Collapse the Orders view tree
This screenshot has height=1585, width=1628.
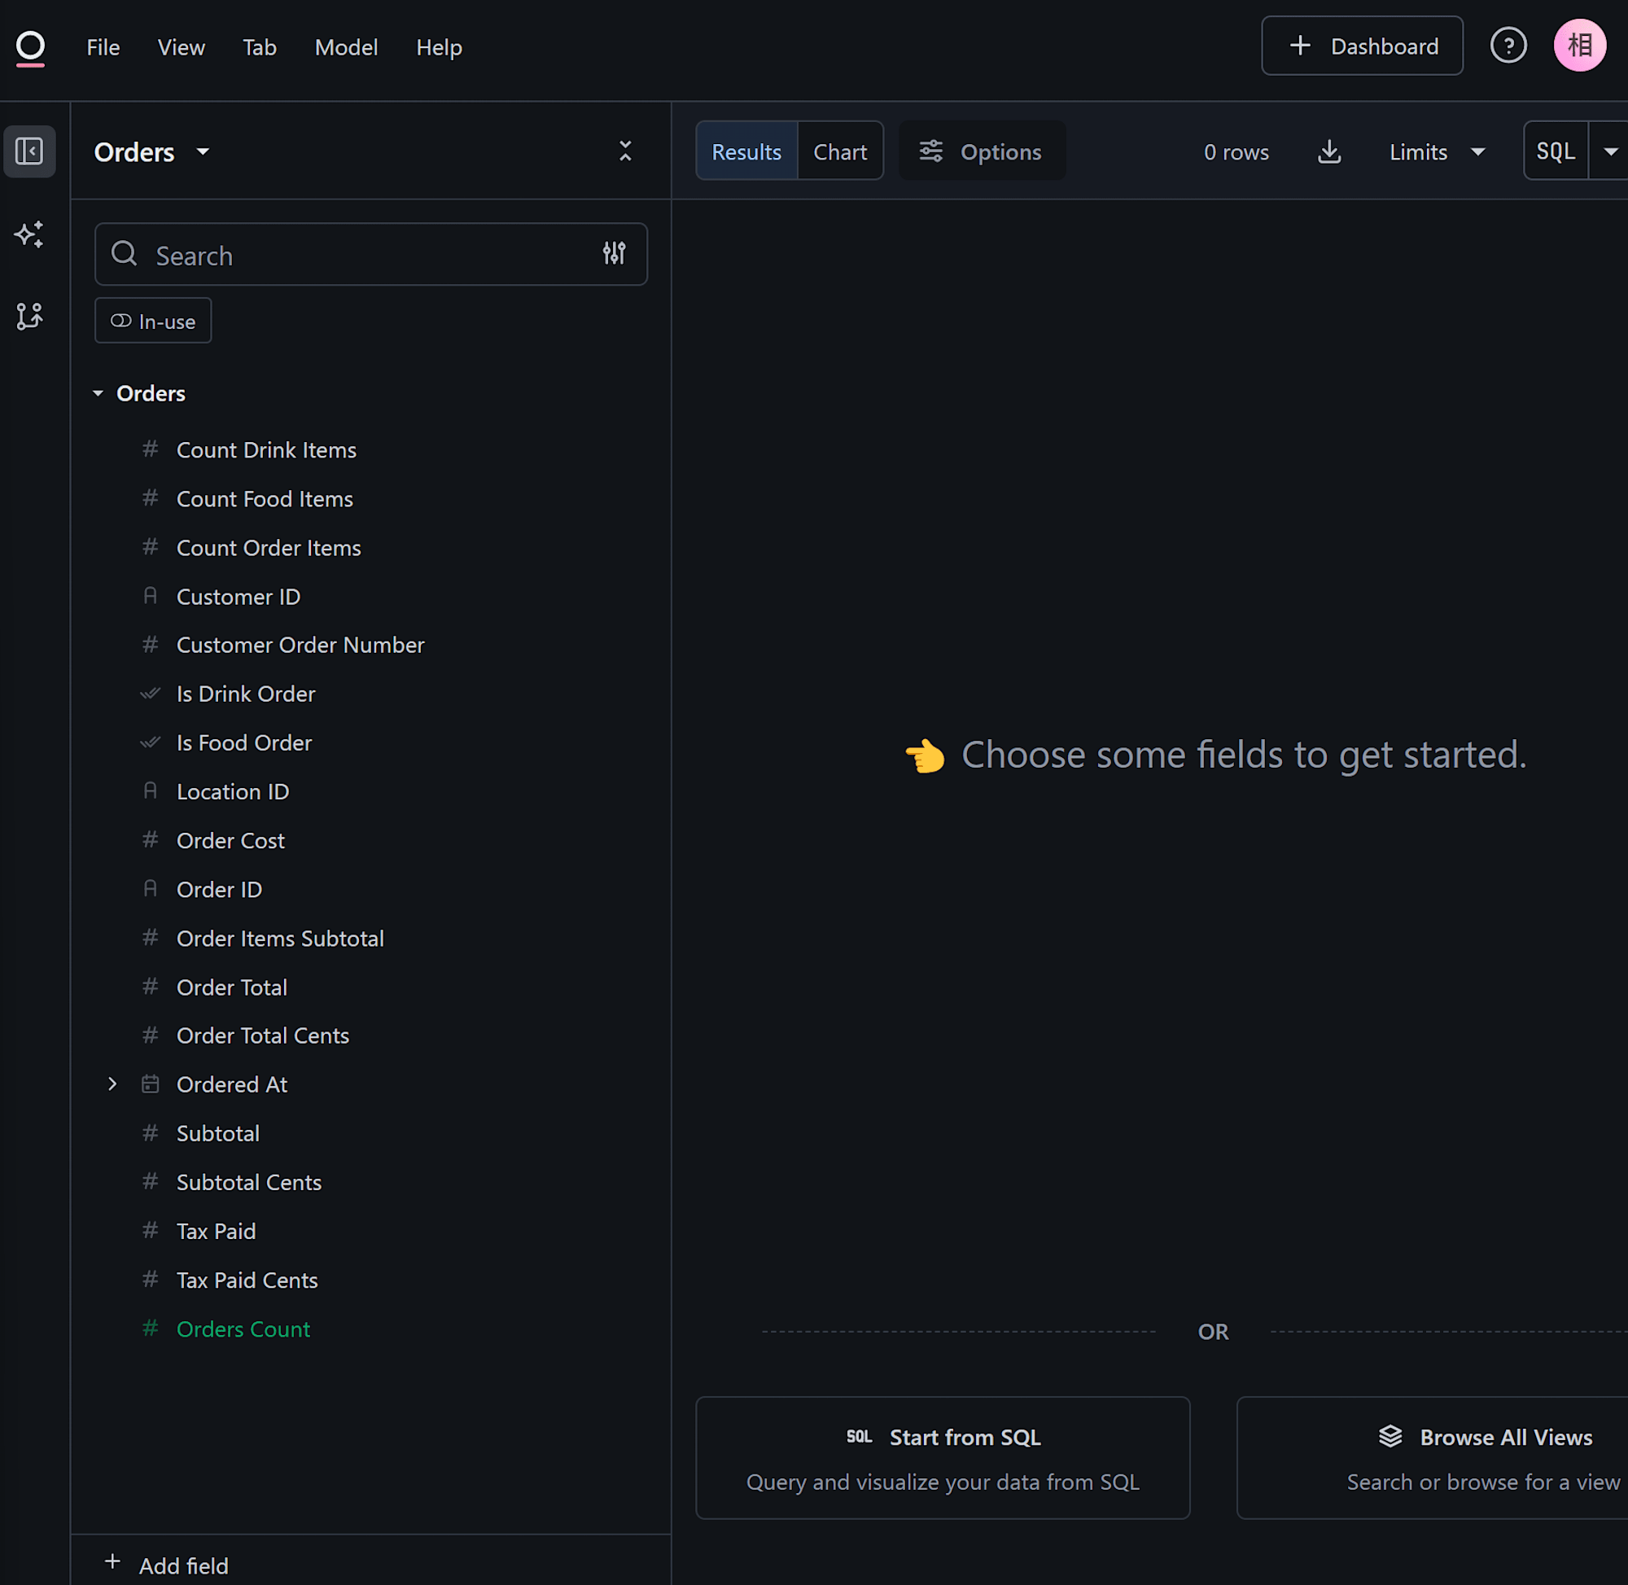pyautogui.click(x=98, y=393)
